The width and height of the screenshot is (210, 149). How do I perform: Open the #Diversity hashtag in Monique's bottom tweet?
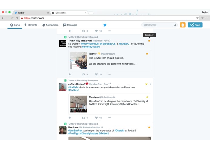[119, 130]
